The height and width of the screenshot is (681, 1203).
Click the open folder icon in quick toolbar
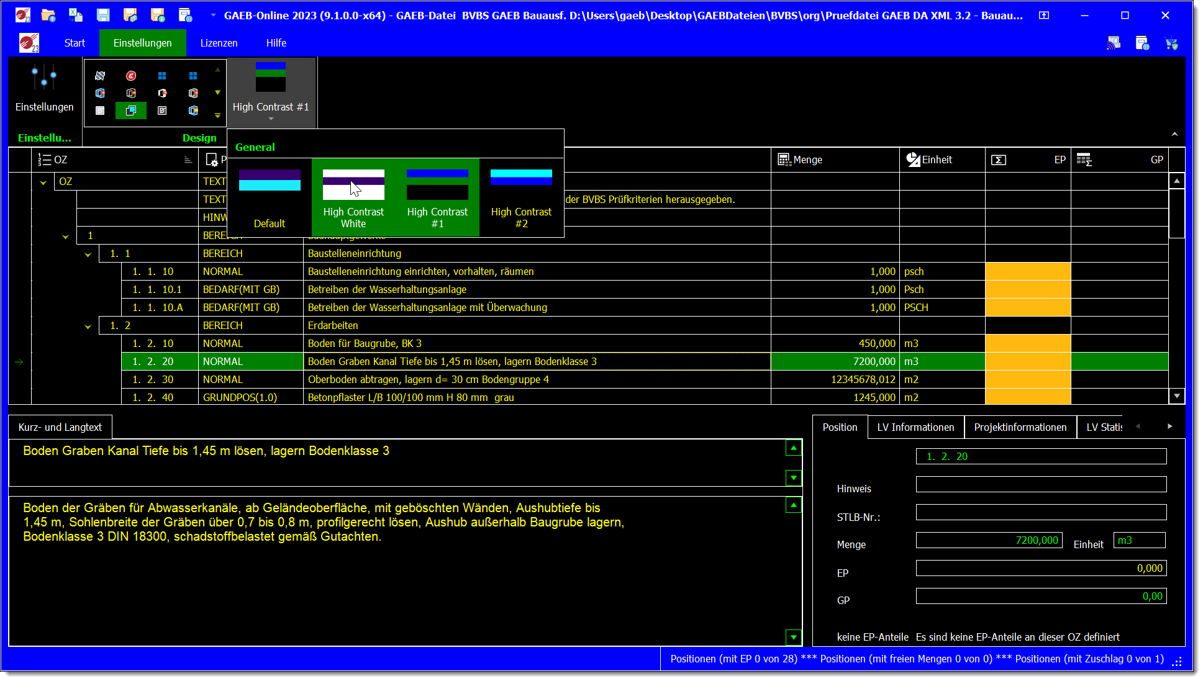(x=48, y=15)
